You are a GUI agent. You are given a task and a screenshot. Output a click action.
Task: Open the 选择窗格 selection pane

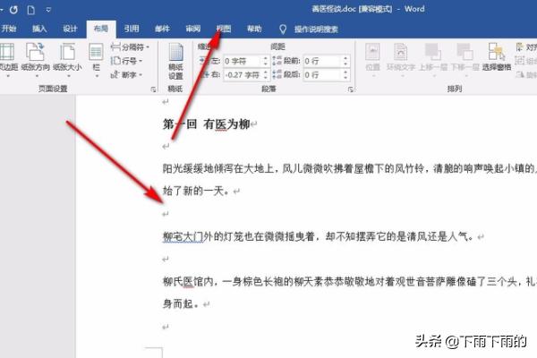tap(496, 57)
